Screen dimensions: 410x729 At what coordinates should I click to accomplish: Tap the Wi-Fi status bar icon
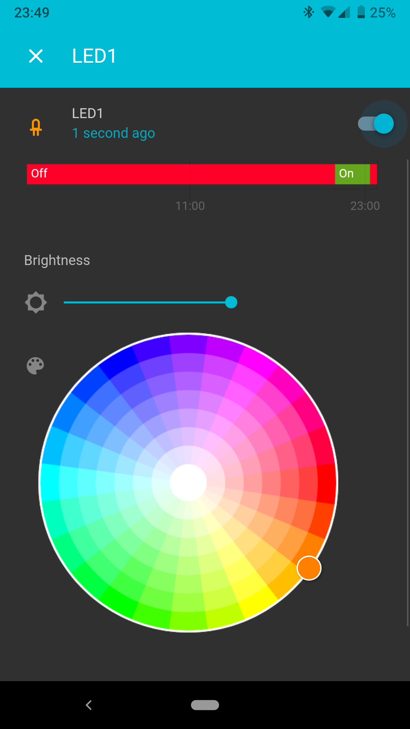pyautogui.click(x=328, y=12)
